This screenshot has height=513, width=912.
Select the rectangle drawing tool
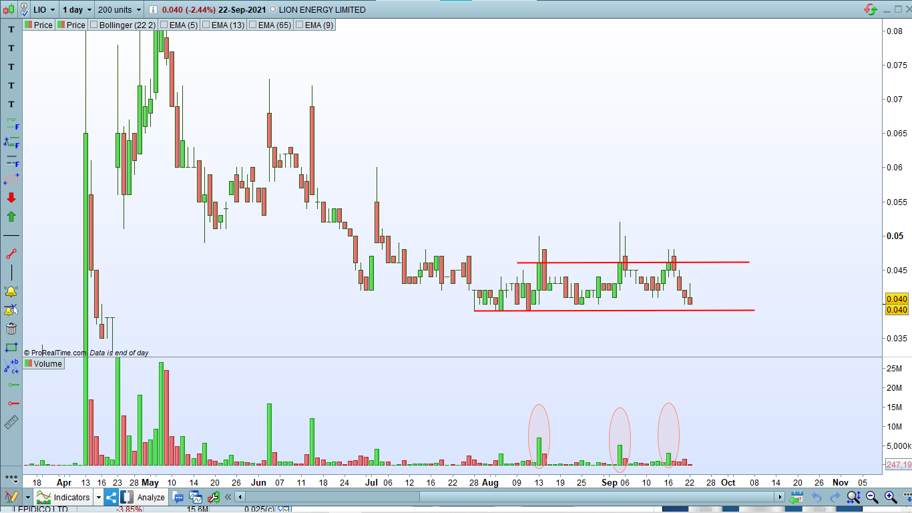[x=11, y=347]
